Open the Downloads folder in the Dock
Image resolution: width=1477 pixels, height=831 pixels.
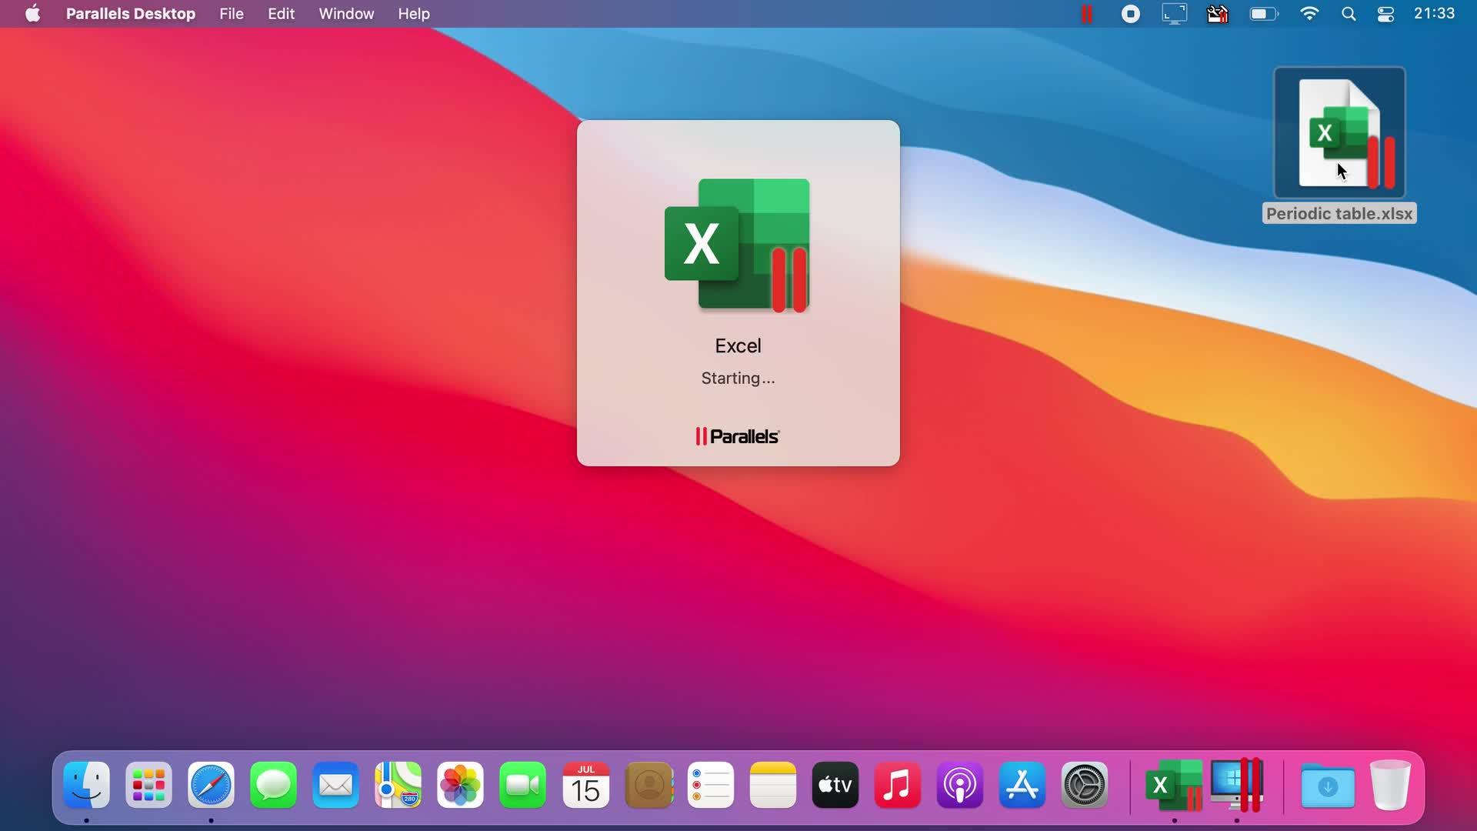pos(1327,786)
